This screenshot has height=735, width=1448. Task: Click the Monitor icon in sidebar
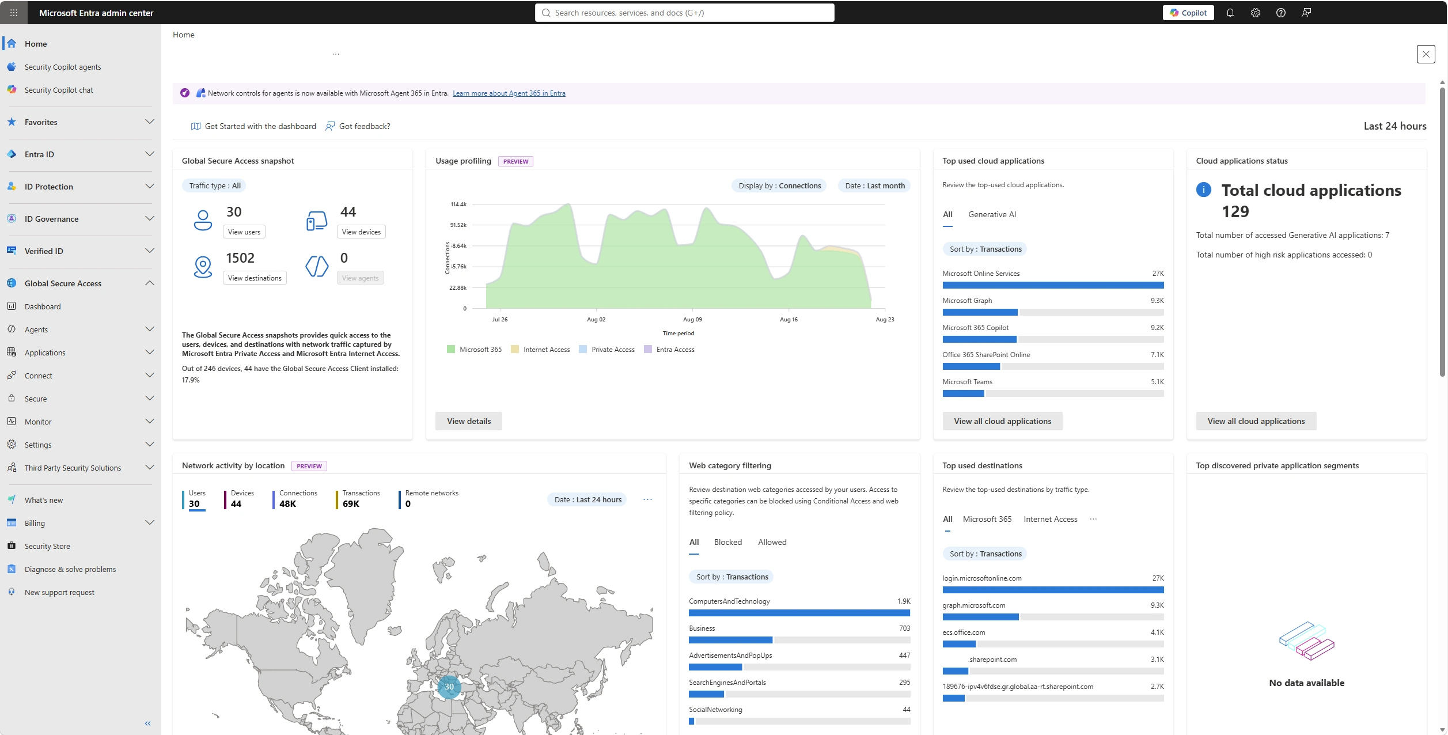click(12, 422)
